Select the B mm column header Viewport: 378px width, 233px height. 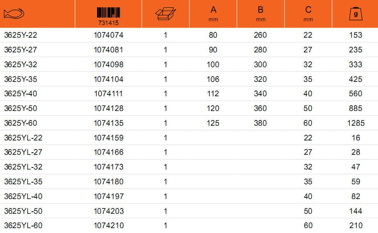[260, 14]
